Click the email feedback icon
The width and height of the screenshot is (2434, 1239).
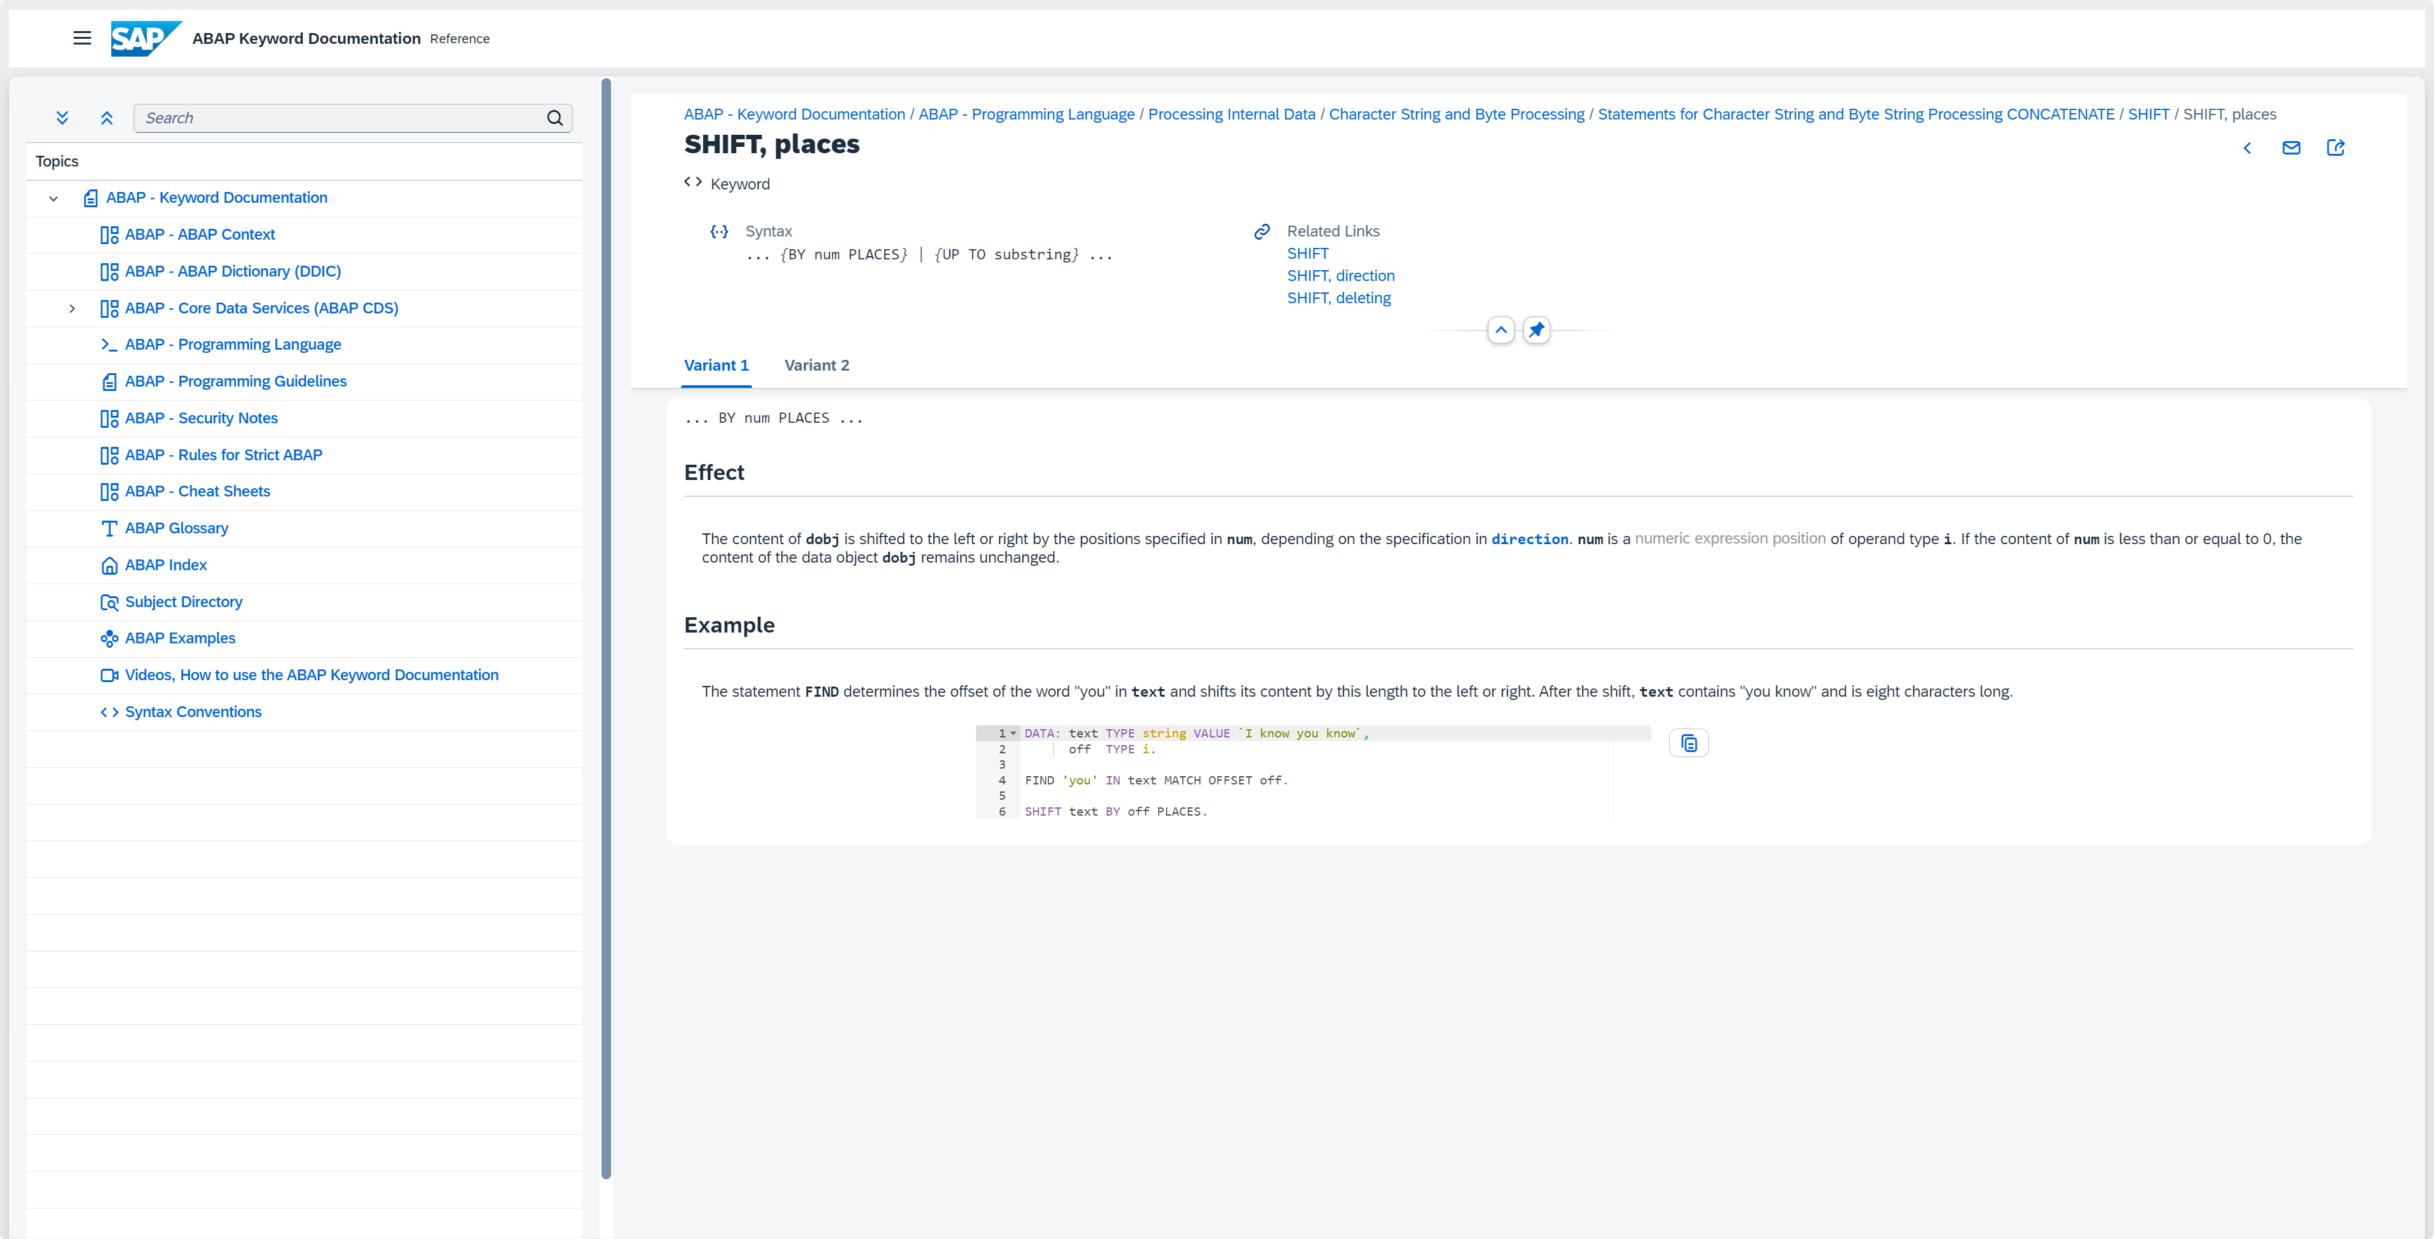coord(2292,148)
